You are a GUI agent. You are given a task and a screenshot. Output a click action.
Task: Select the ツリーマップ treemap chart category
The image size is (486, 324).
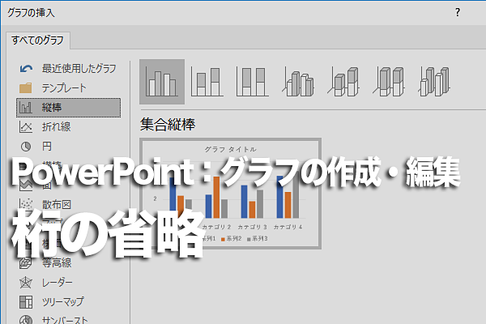coord(68,301)
